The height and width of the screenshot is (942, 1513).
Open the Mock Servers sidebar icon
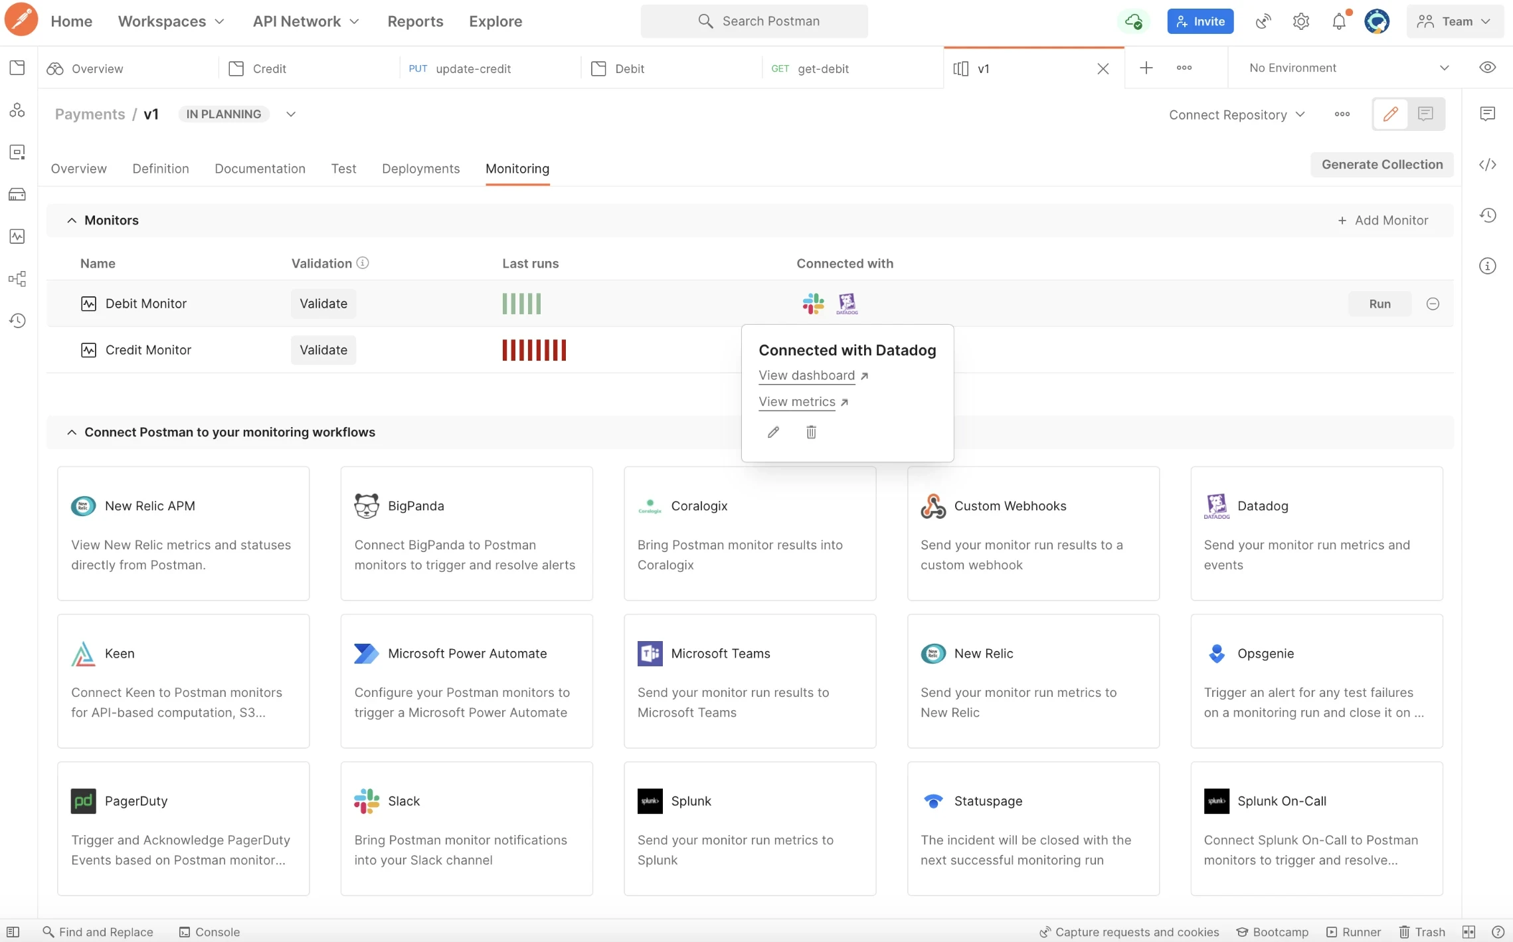coord(17,195)
